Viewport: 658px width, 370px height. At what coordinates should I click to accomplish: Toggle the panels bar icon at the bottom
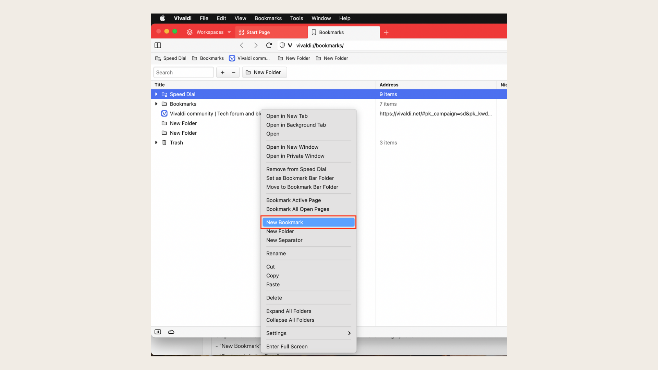(158, 332)
